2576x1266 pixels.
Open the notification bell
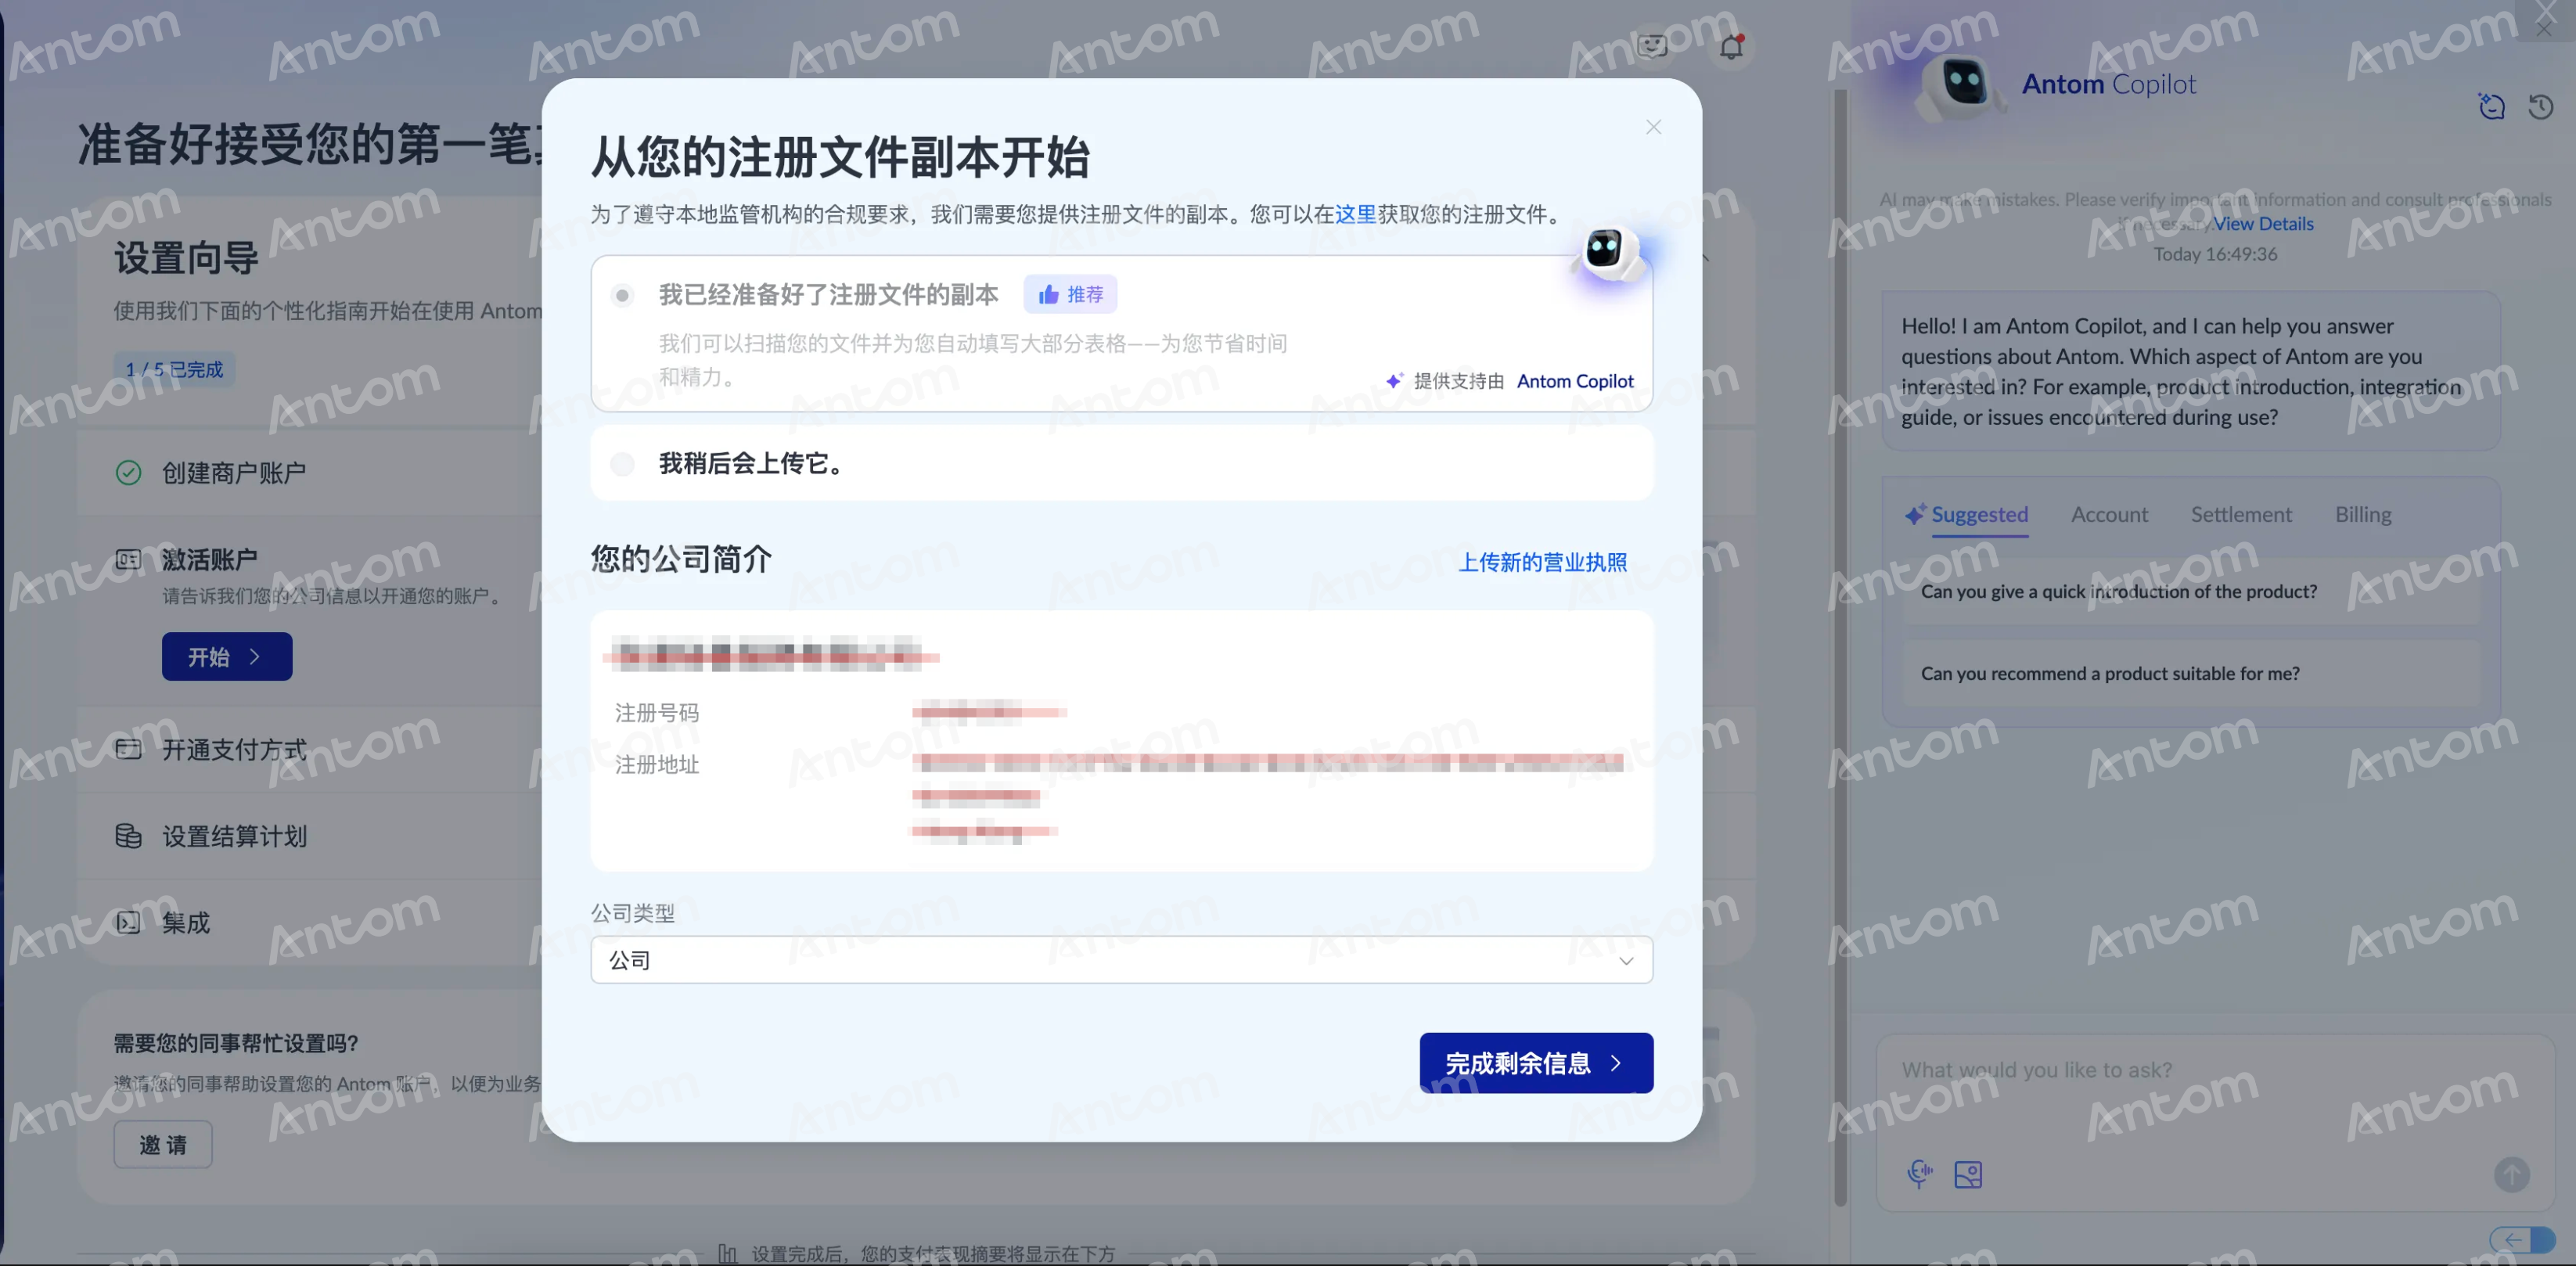tap(1731, 47)
